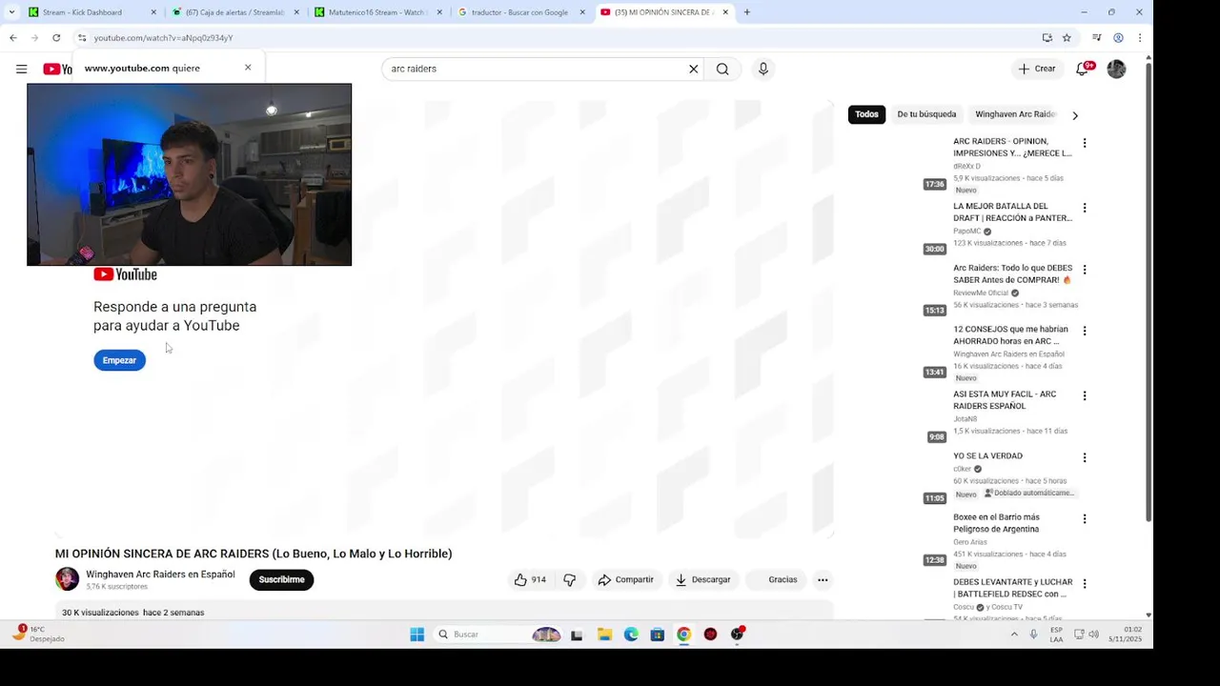Open options for 'YO SE LA VERDAD' video
Image resolution: width=1220 pixels, height=686 pixels.
pos(1084,457)
